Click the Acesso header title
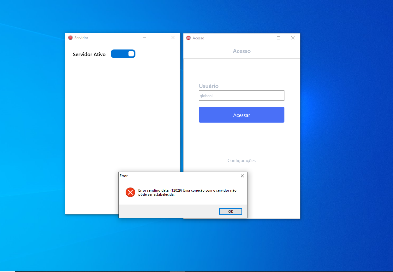This screenshot has height=272, width=393. click(x=242, y=51)
